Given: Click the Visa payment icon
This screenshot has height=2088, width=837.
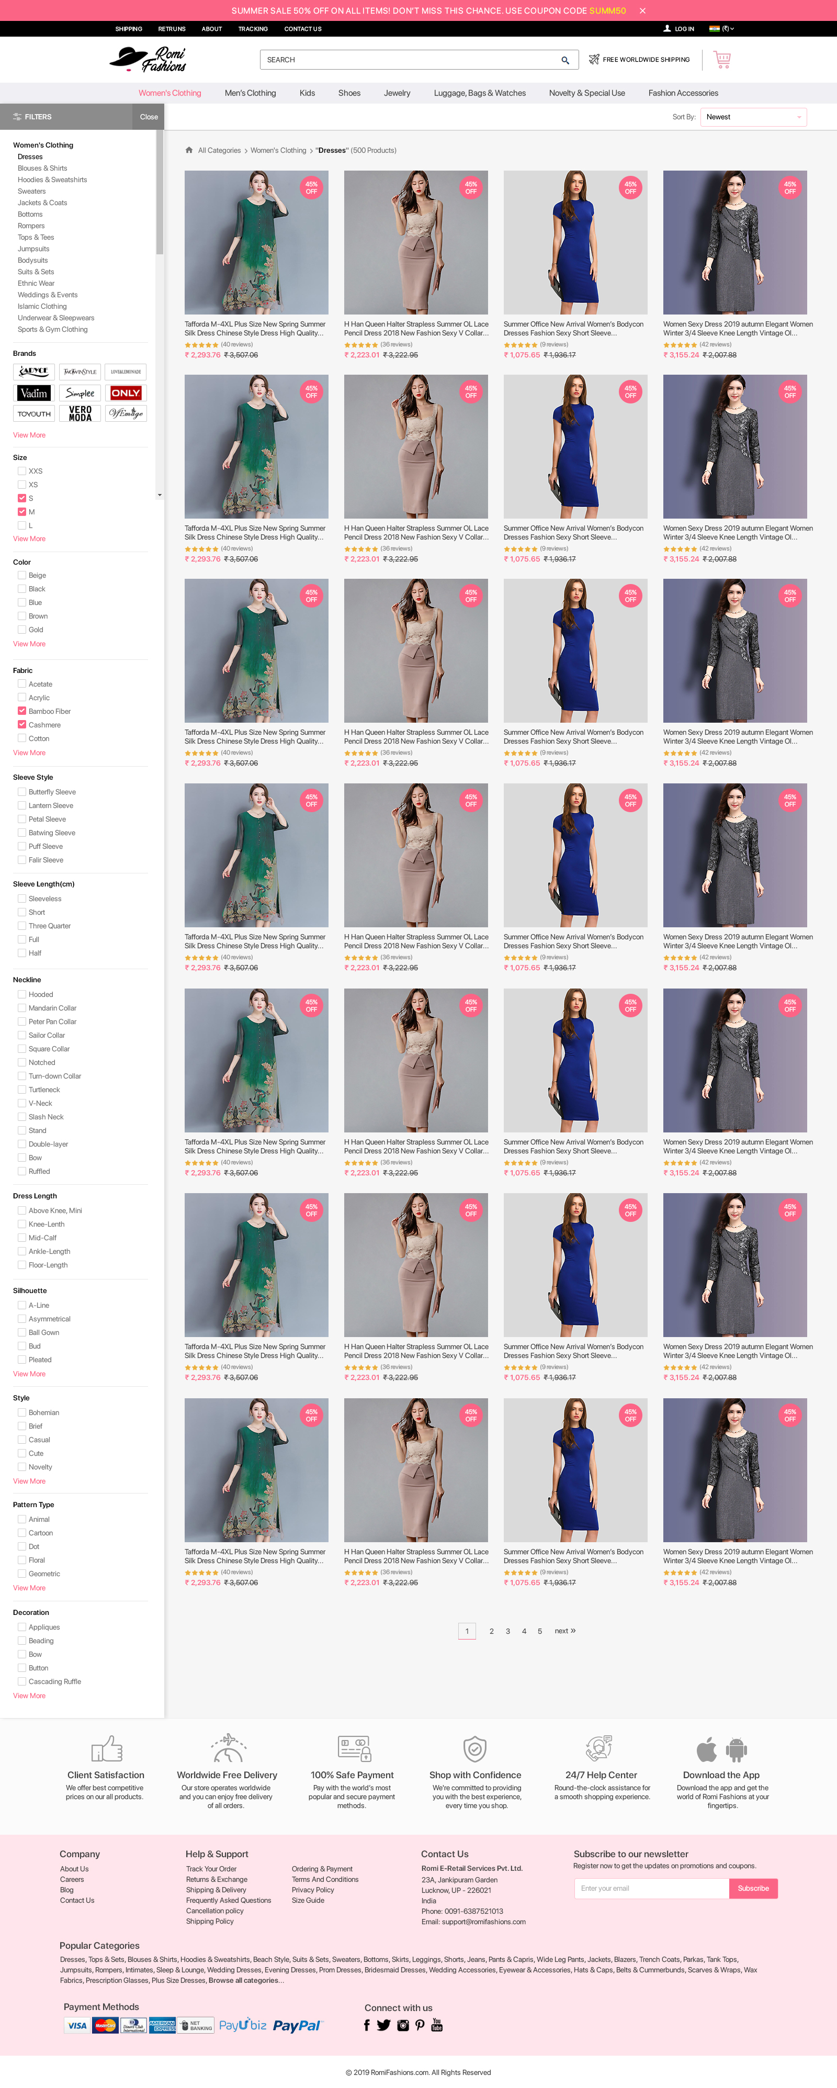Looking at the screenshot, I should coord(77,2025).
